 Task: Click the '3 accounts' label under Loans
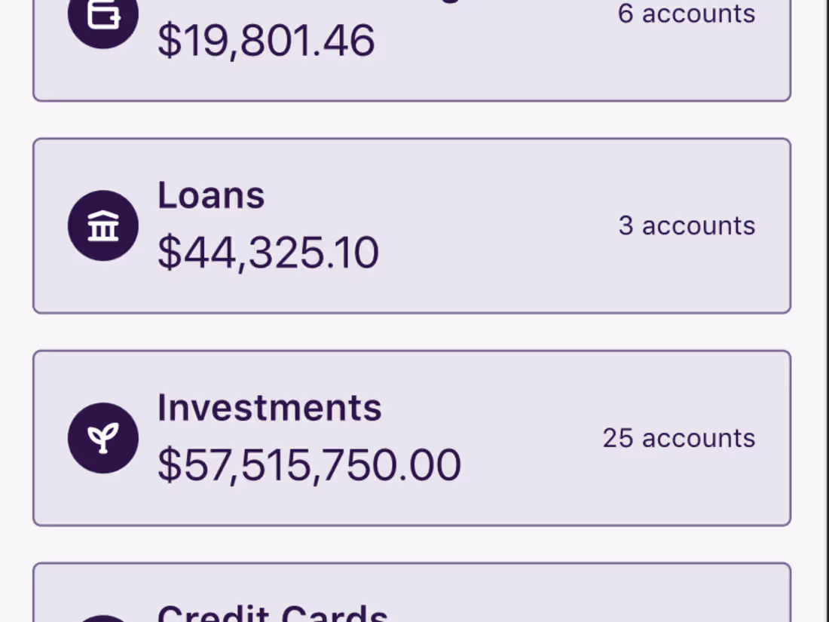687,225
